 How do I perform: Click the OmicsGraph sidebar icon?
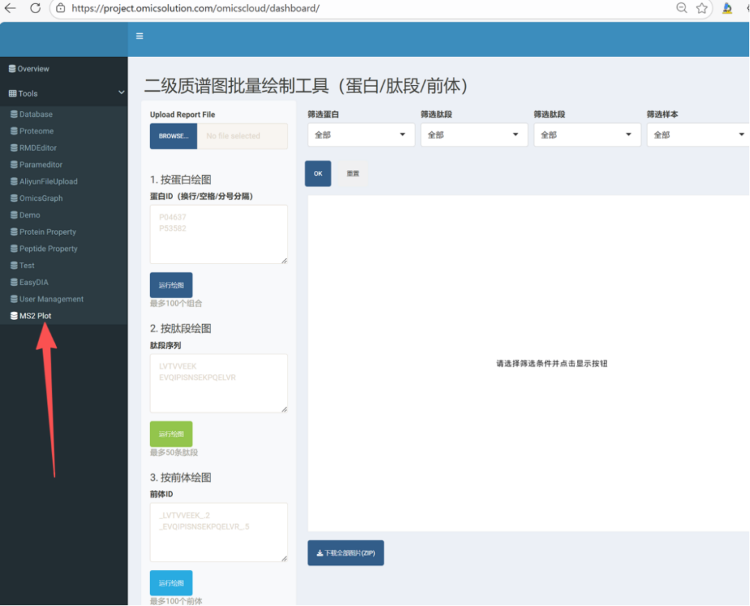pyautogui.click(x=15, y=197)
